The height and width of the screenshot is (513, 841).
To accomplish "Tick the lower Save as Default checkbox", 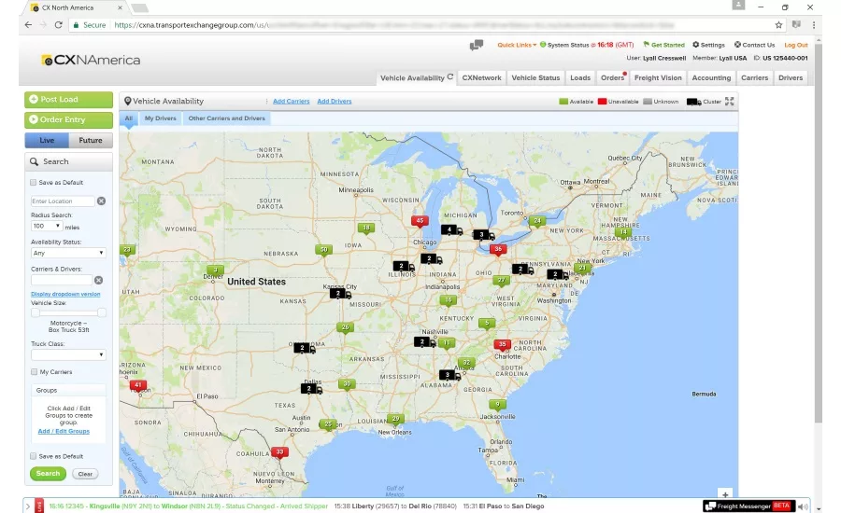I will [34, 456].
